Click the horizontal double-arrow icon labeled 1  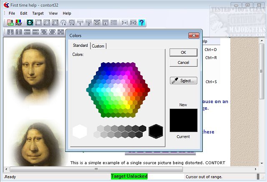(x=80, y=23)
